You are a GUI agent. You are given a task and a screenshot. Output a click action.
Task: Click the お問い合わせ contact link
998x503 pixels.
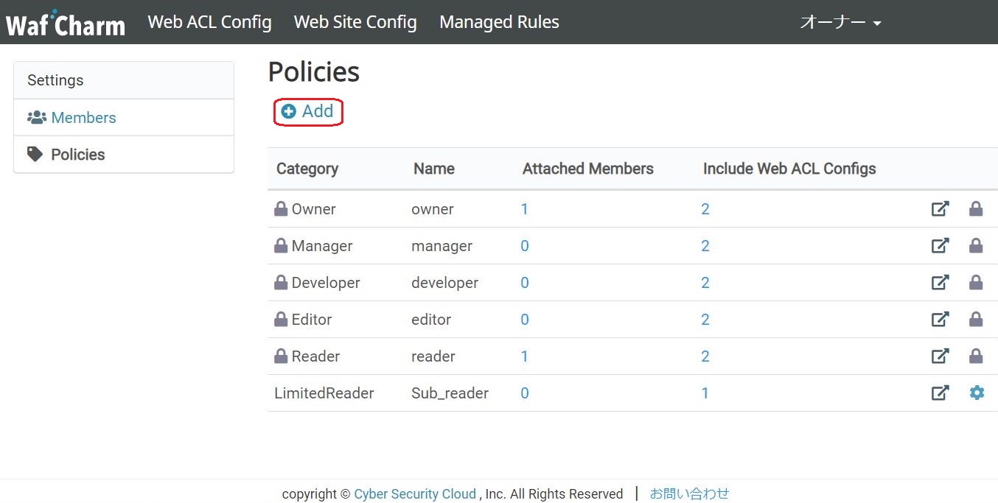tap(689, 494)
